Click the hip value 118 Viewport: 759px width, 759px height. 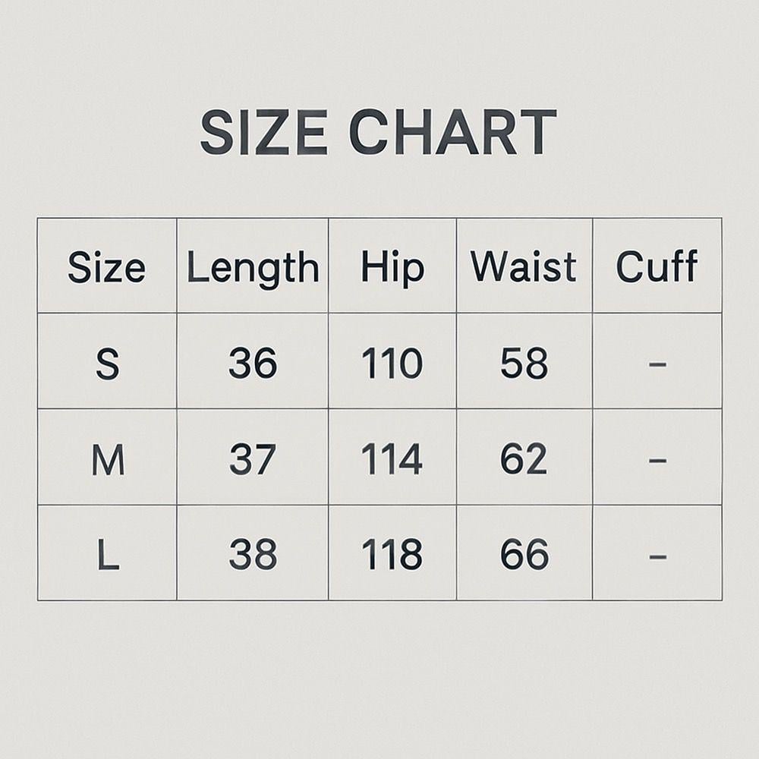(x=392, y=556)
